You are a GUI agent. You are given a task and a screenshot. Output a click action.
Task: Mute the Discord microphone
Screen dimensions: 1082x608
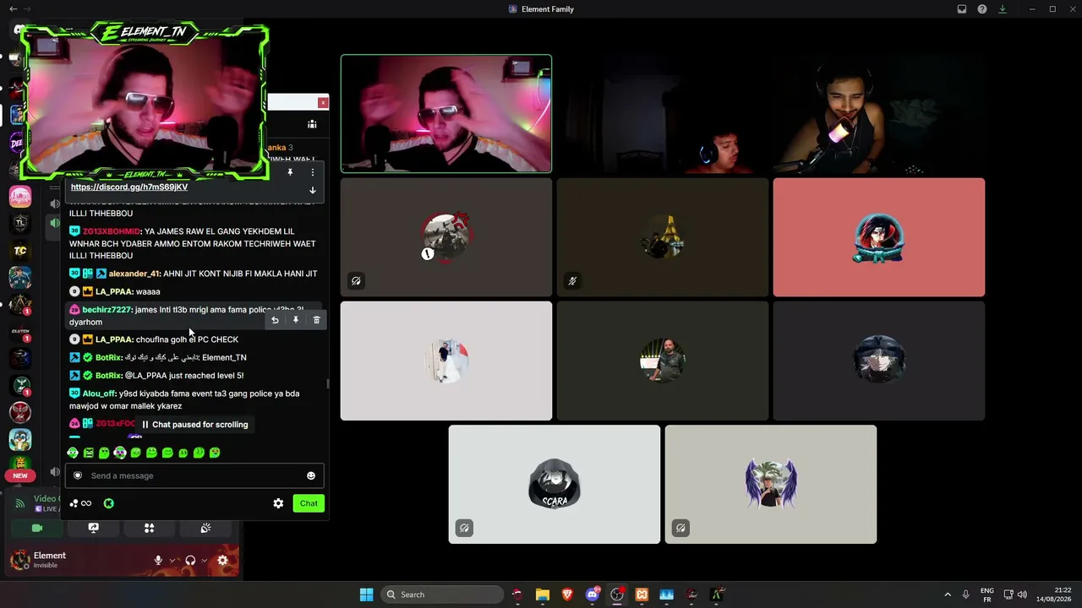[x=158, y=560]
